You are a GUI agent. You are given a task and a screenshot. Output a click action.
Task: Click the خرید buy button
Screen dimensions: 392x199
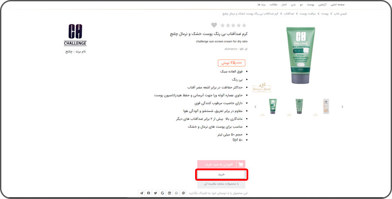(221, 175)
